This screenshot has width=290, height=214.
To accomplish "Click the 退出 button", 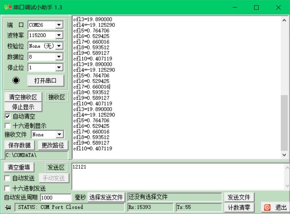I will pos(275,207).
